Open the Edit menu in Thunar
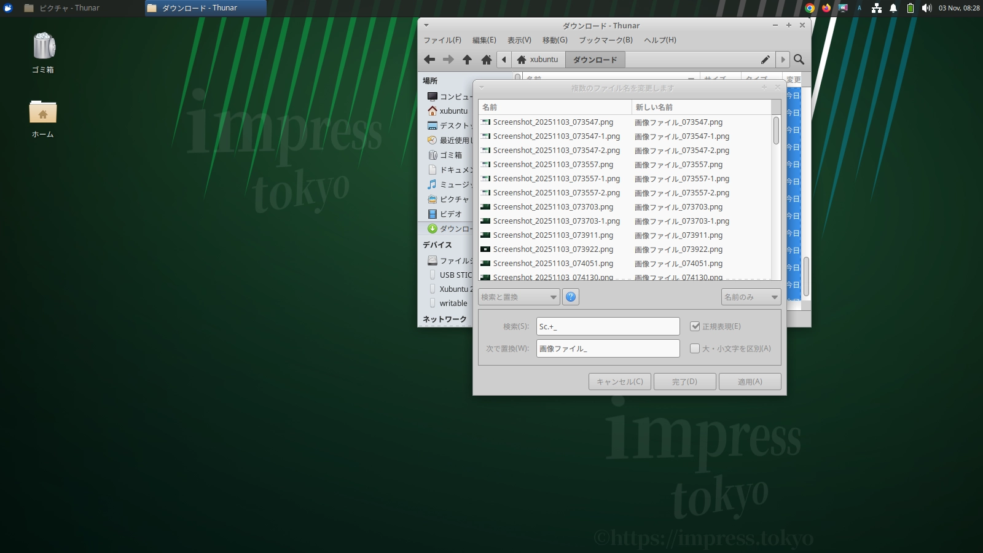The height and width of the screenshot is (553, 983). 484,40
